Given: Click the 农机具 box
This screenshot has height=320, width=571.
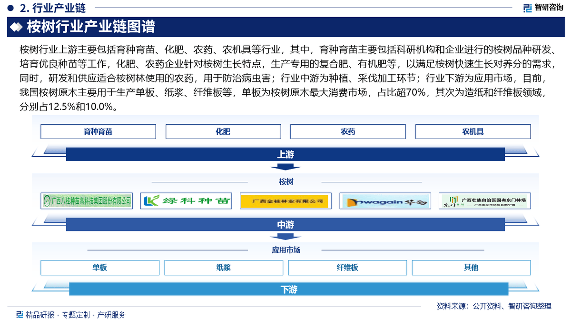Looking at the screenshot, I should (473, 131).
